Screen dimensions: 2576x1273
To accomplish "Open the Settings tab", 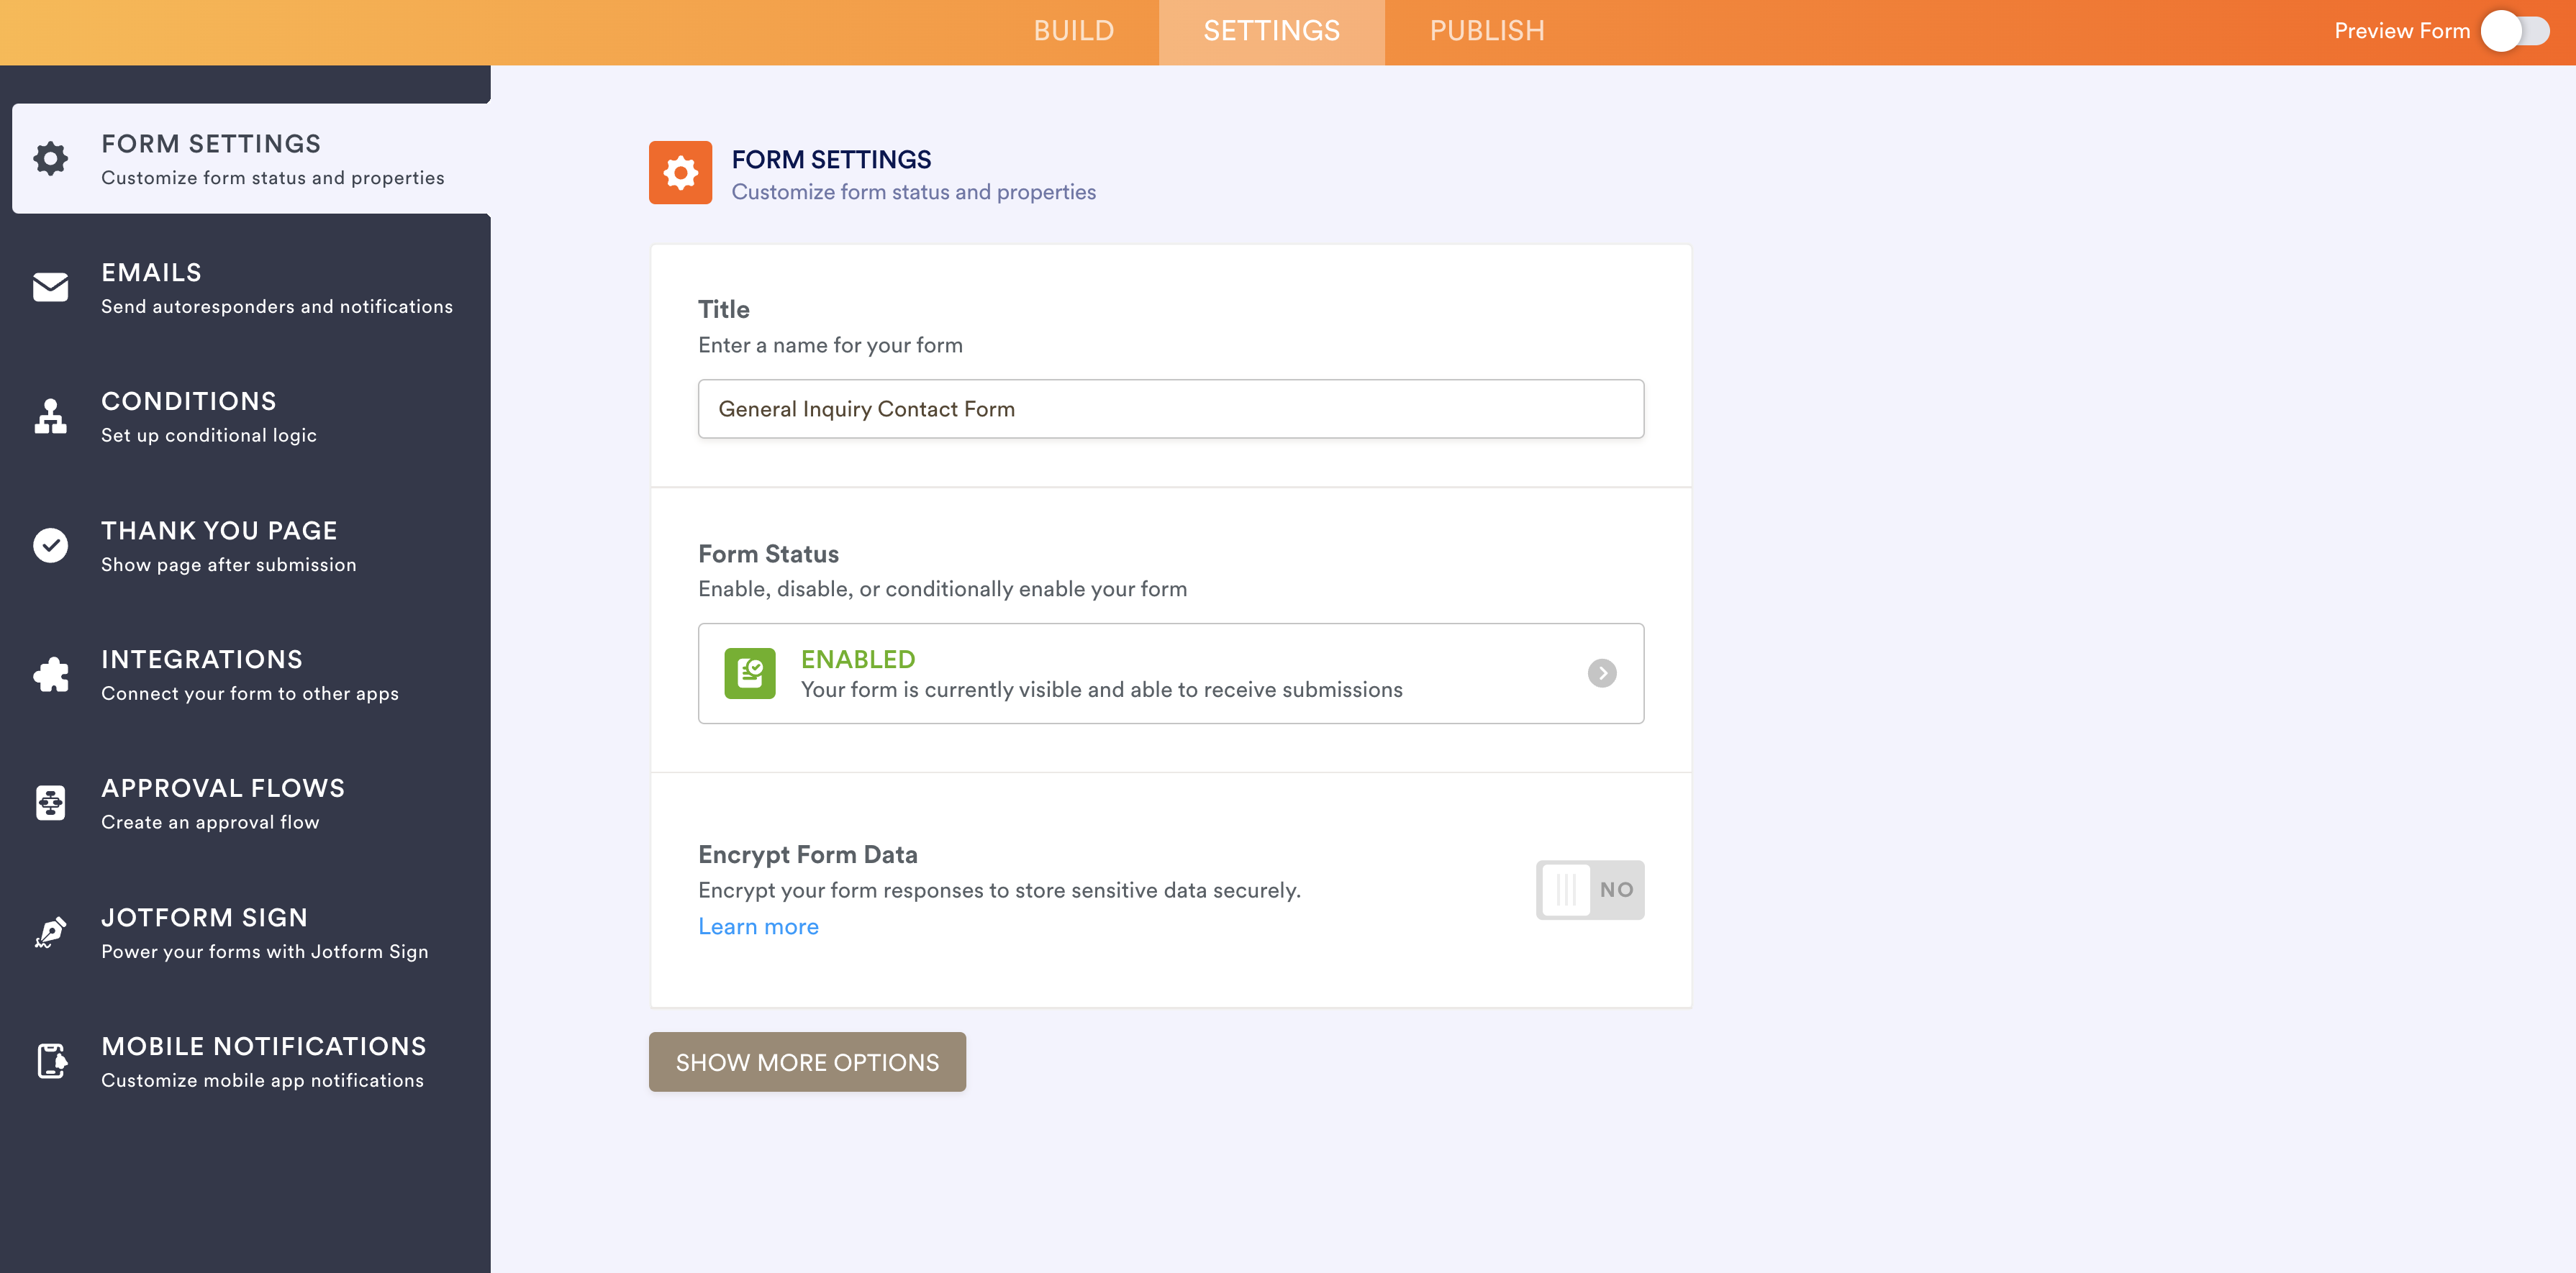I will click(1271, 31).
